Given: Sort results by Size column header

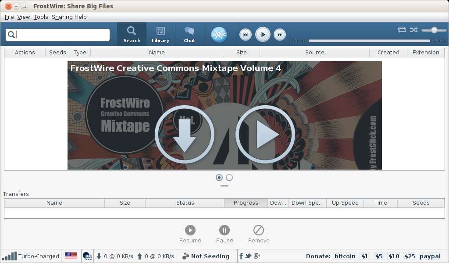Looking at the screenshot, I should (x=242, y=52).
